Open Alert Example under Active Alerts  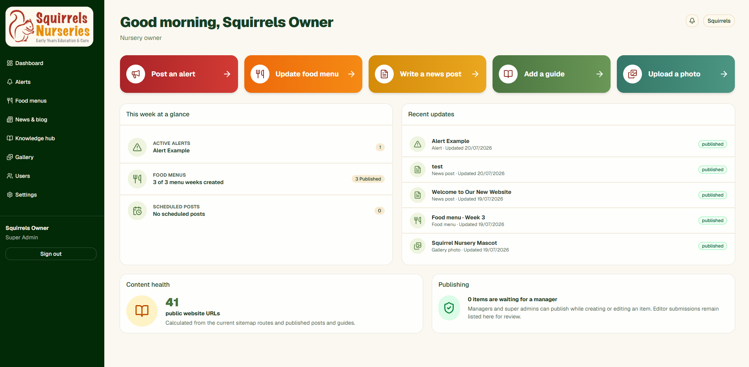[256, 147]
